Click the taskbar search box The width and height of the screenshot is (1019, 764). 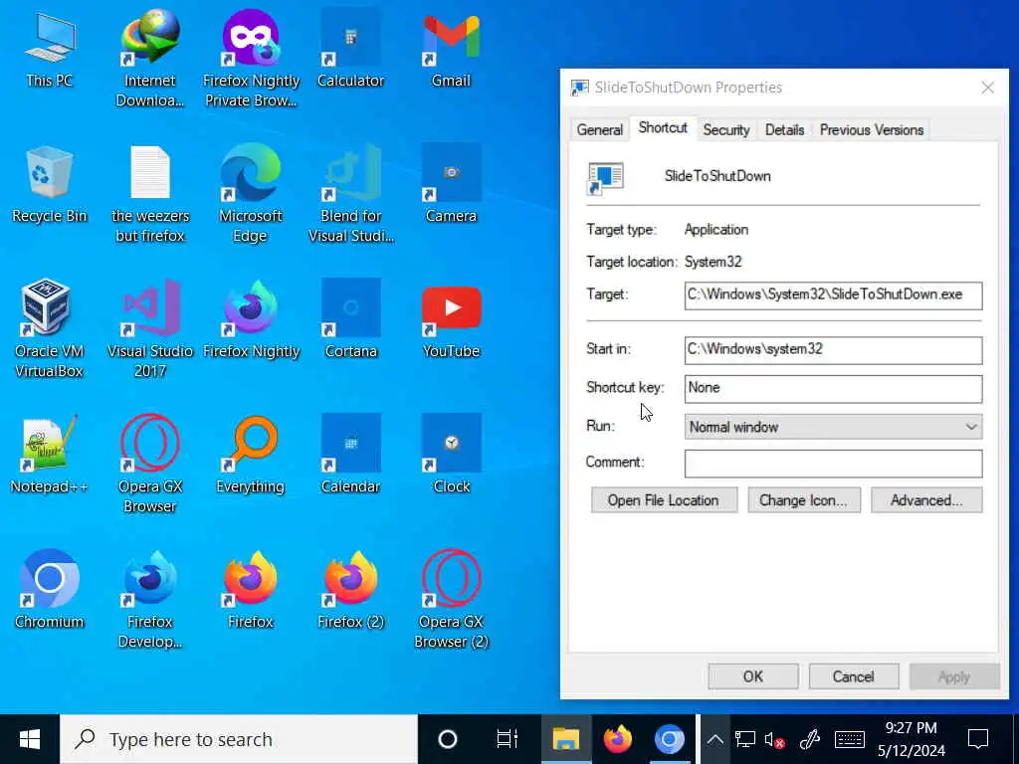click(239, 739)
